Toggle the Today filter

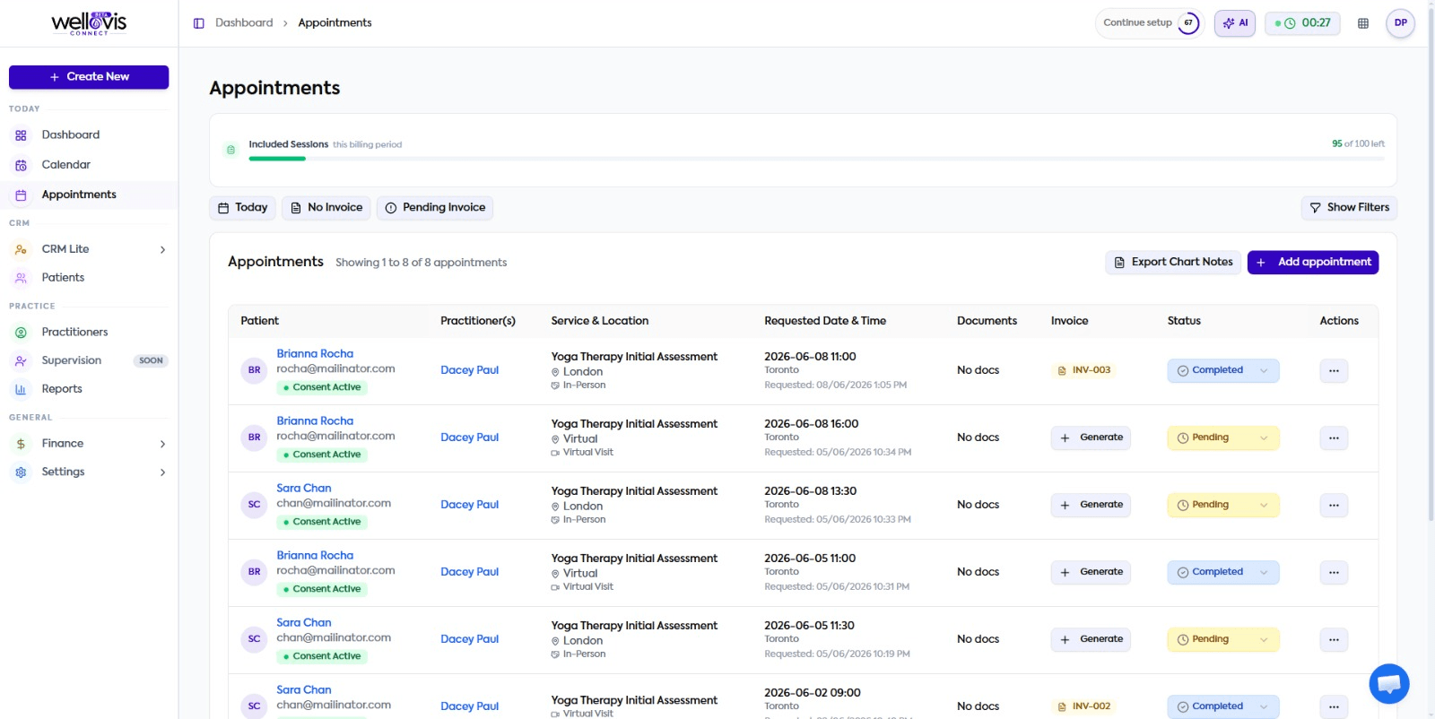pyautogui.click(x=243, y=208)
